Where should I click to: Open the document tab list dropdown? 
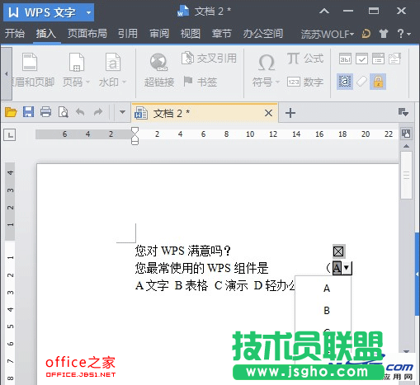tap(403, 112)
